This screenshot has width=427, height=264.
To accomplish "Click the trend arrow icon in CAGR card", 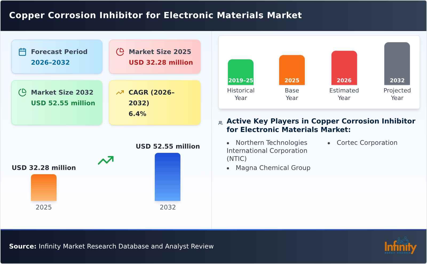I will (x=120, y=92).
